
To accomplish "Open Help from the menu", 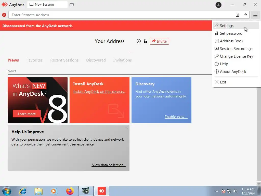I will 236,64.
